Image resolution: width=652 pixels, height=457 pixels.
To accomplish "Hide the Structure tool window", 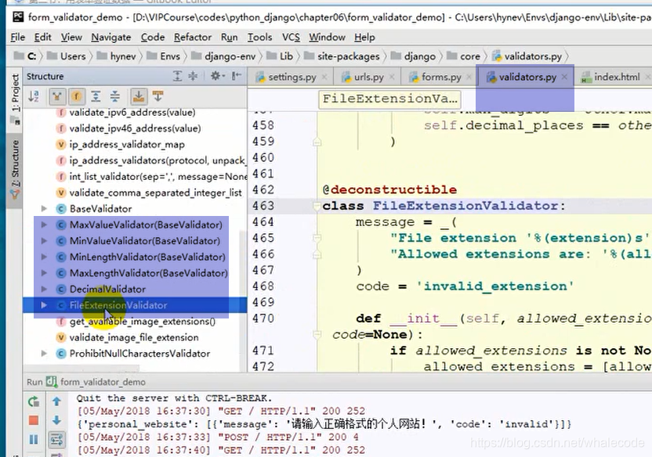I will (237, 76).
